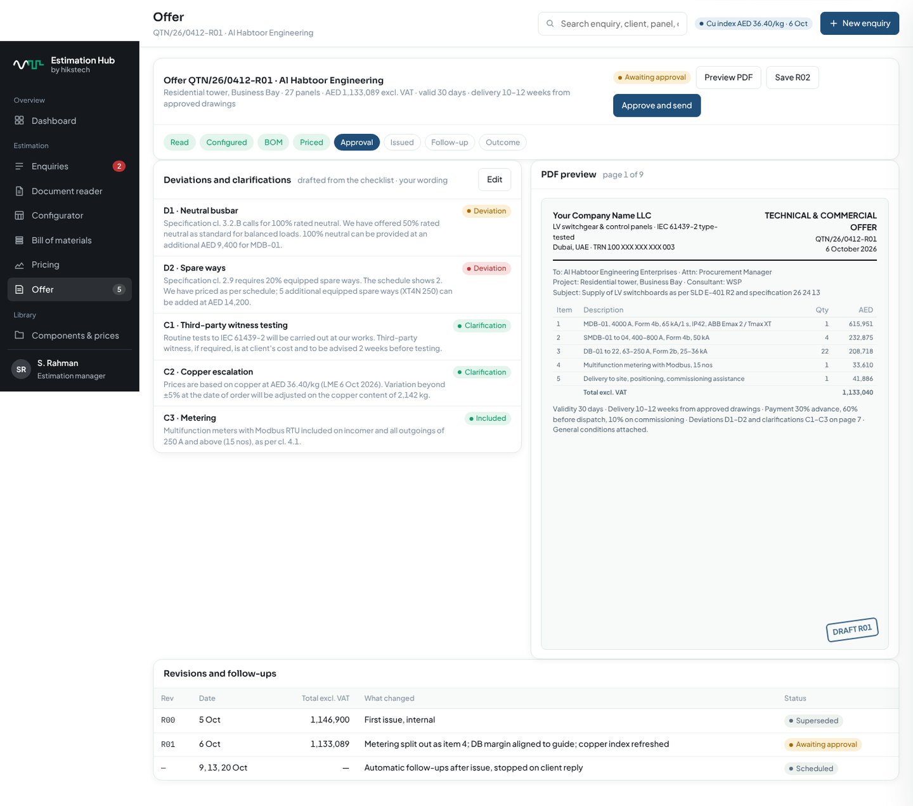Screen dimensions: 913x806
Task: Click the Enquiries list icon
Action: 19,166
